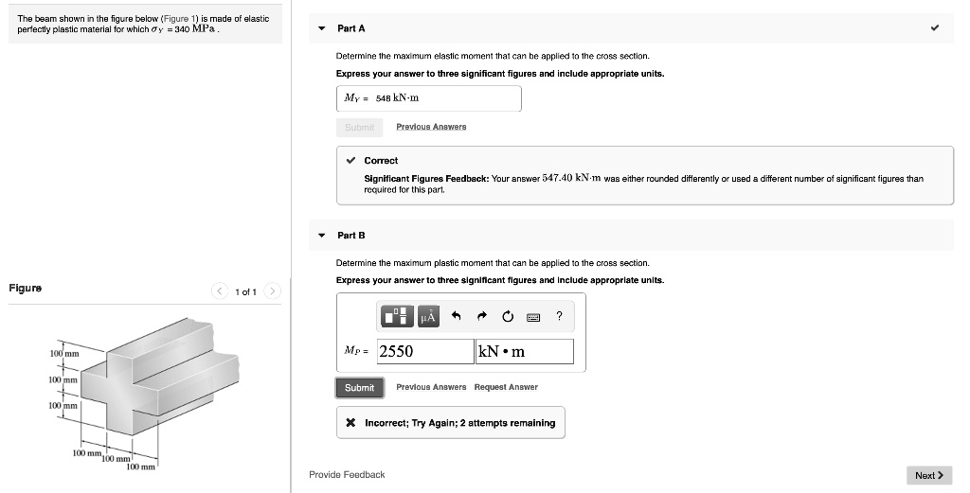Click the undo arrow icon

coord(457,317)
